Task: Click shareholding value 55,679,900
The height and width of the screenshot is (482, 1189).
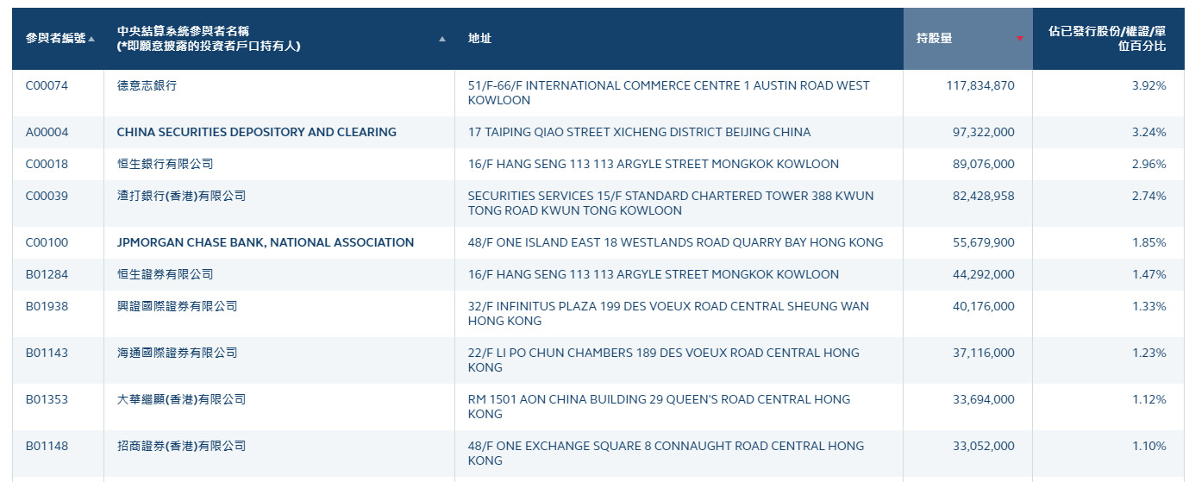Action: tap(984, 242)
